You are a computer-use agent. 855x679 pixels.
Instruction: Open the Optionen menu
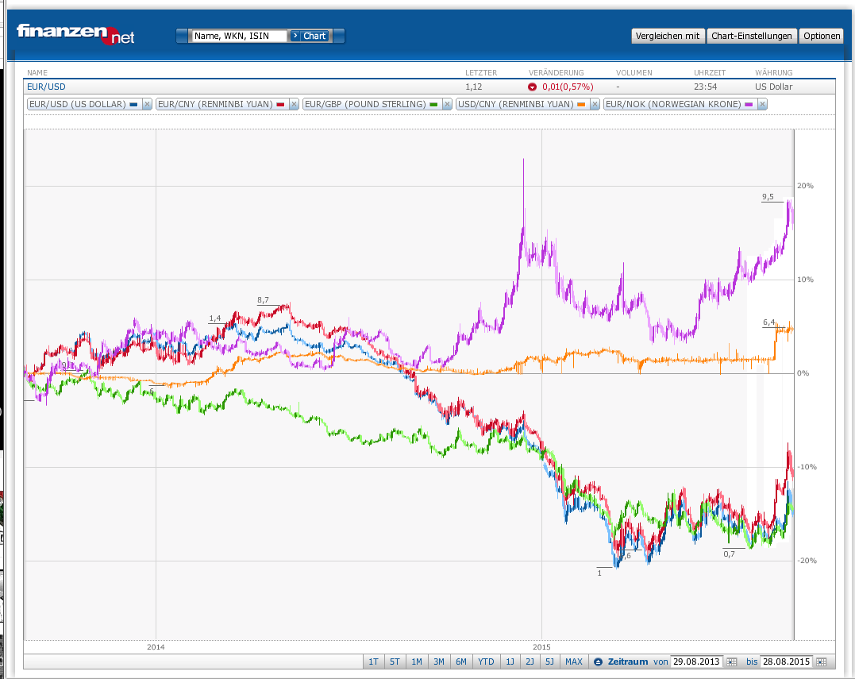(821, 36)
